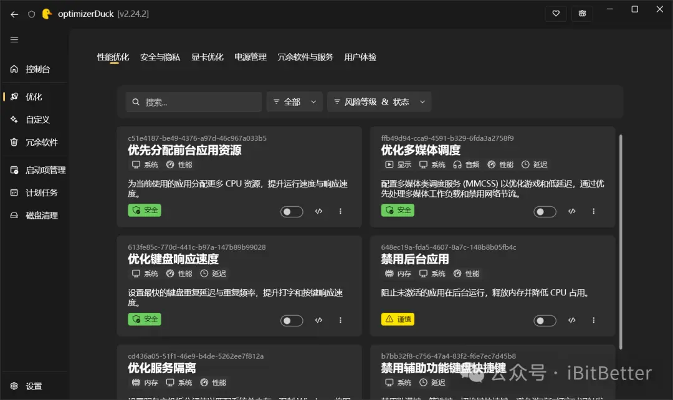Click 安全 badge on 优先分配前台应用资源

tap(145, 211)
